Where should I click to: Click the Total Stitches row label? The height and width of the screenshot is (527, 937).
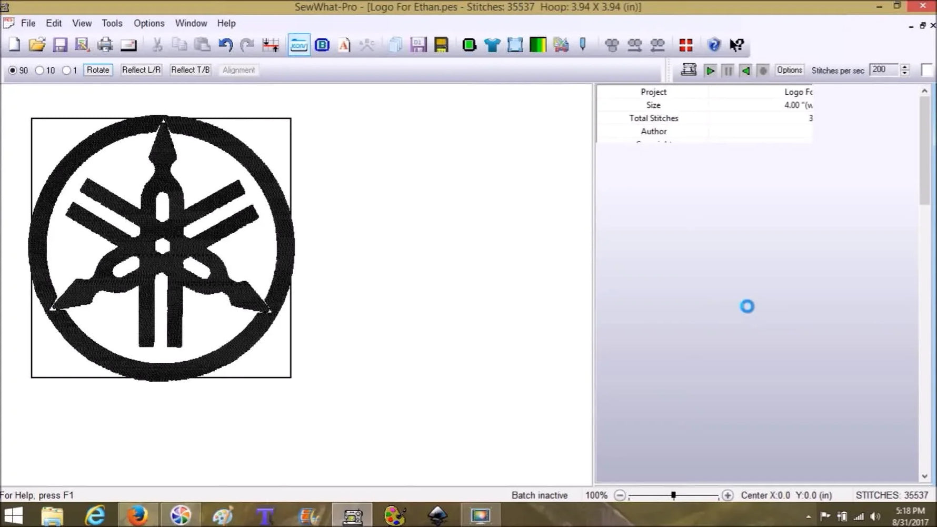coord(653,118)
